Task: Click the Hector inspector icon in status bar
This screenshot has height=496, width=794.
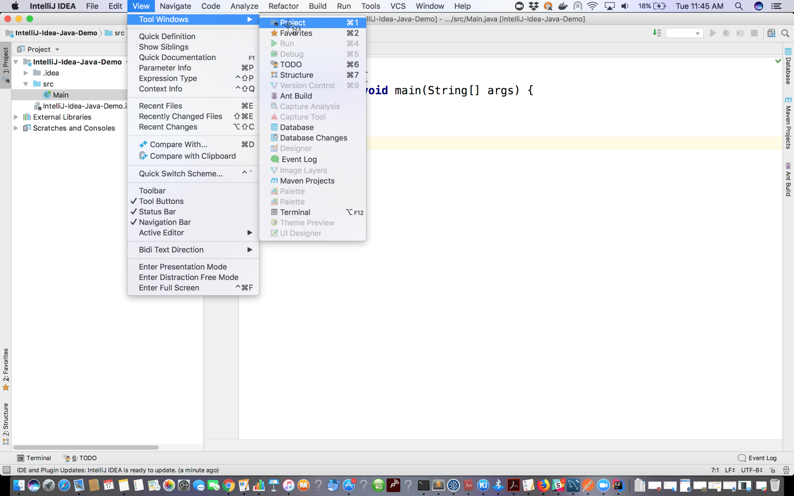Action: (x=786, y=470)
